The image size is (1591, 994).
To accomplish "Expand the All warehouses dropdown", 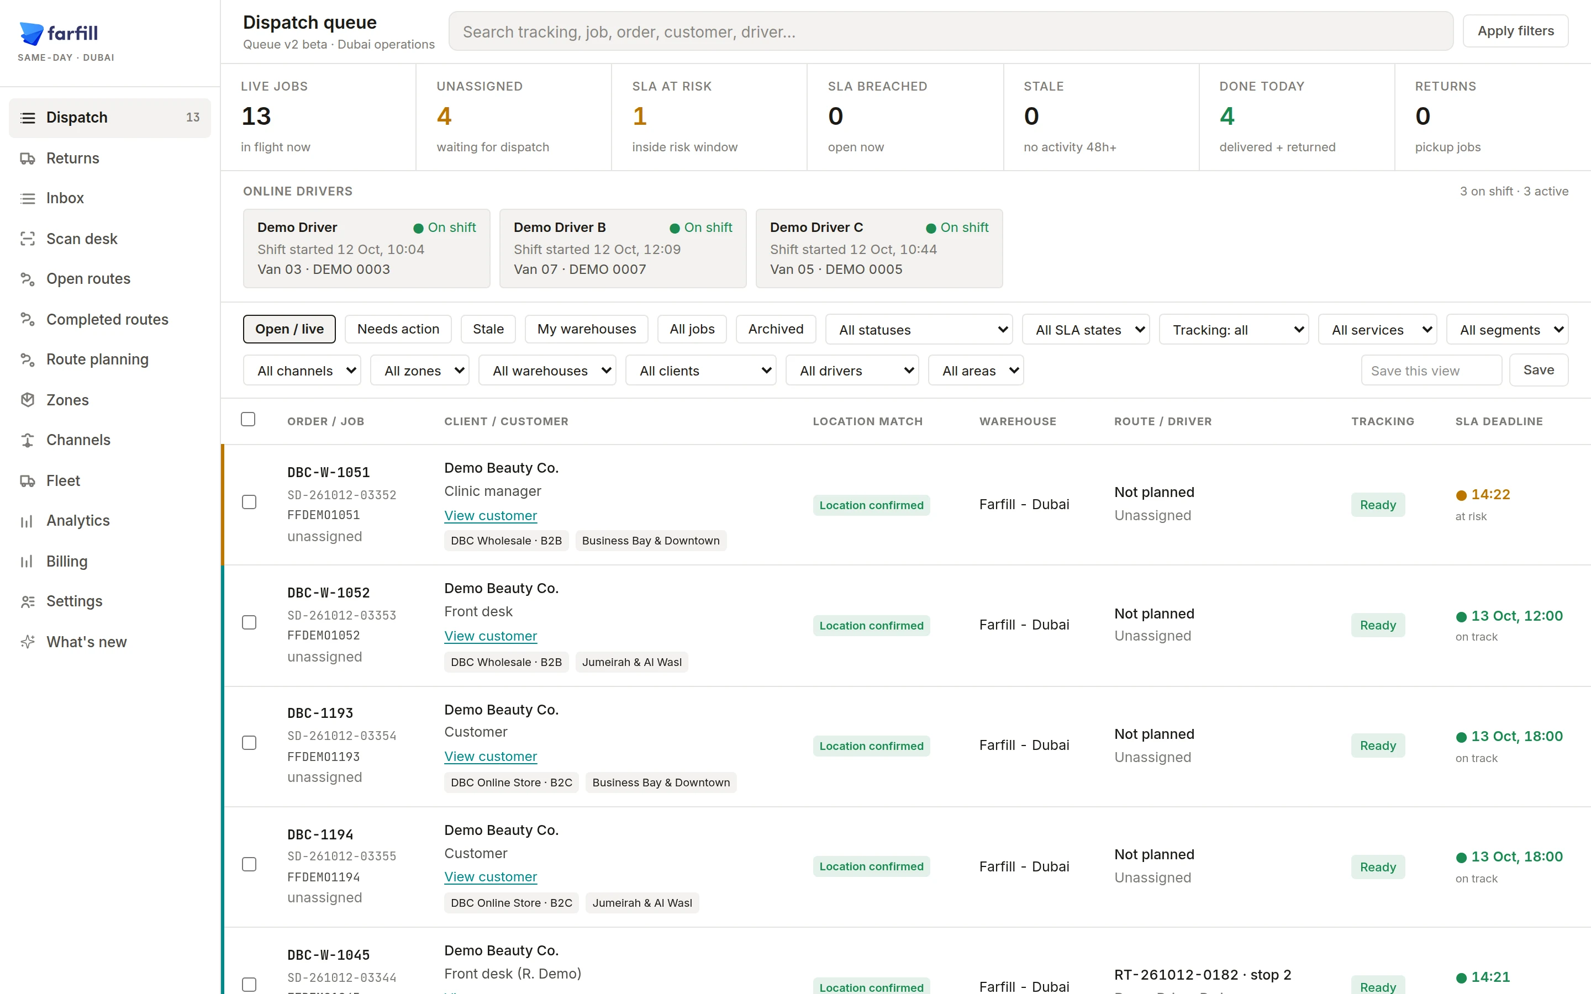I will (x=547, y=371).
